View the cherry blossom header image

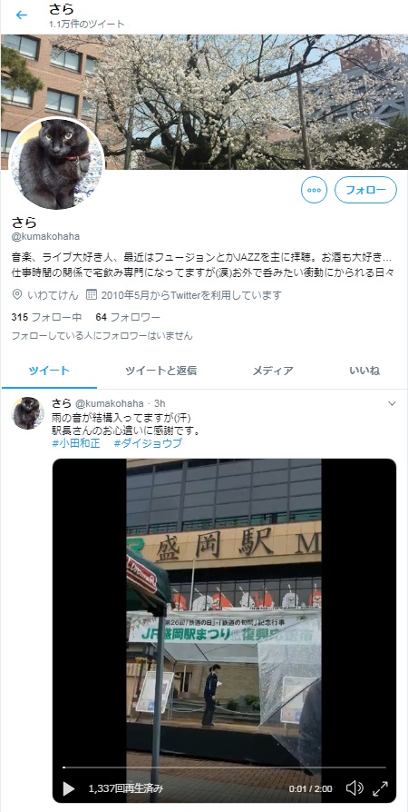click(204, 102)
